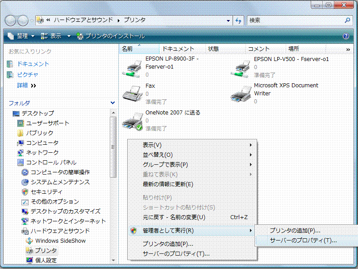This screenshot has height=269, width=358.
Task: Sort by the 場所 column header
Action: coord(306,49)
